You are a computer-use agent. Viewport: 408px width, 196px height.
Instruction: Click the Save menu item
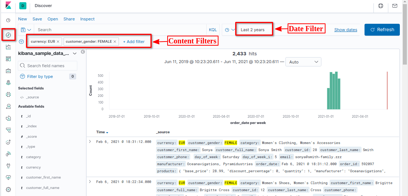click(x=37, y=19)
